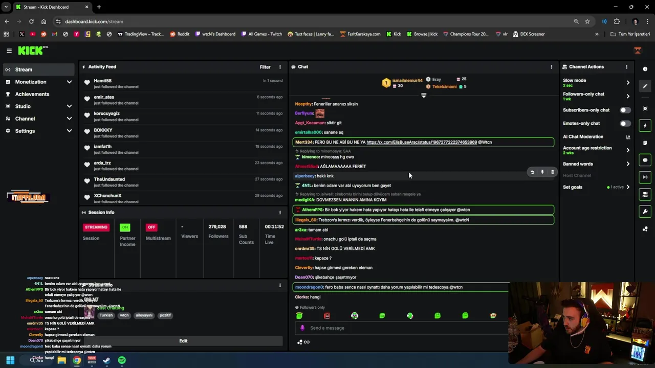The image size is (655, 368).
Task: Click the lightning bolt icon in right rail
Action: 645,126
